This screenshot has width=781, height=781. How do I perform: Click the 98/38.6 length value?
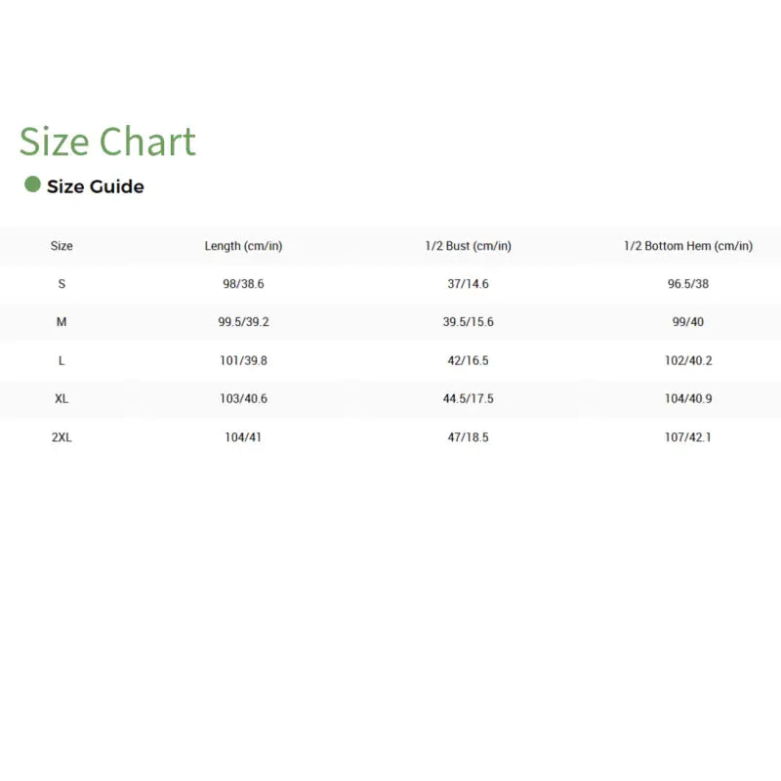coord(243,284)
